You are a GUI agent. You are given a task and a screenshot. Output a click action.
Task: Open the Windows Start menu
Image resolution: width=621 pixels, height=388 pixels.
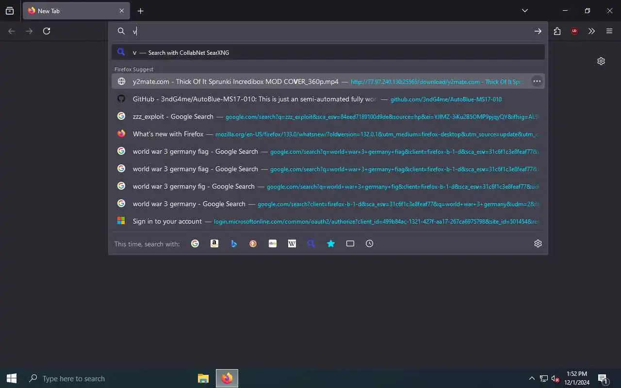tap(12, 378)
